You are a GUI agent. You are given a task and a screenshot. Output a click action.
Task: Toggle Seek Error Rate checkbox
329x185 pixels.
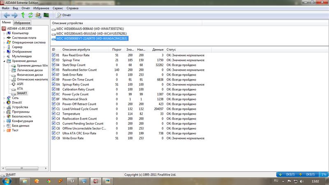click(53, 74)
